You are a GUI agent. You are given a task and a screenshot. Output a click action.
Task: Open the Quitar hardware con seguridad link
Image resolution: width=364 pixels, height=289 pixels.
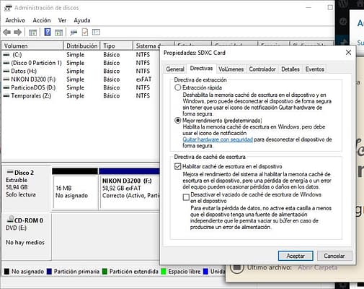pos(218,139)
